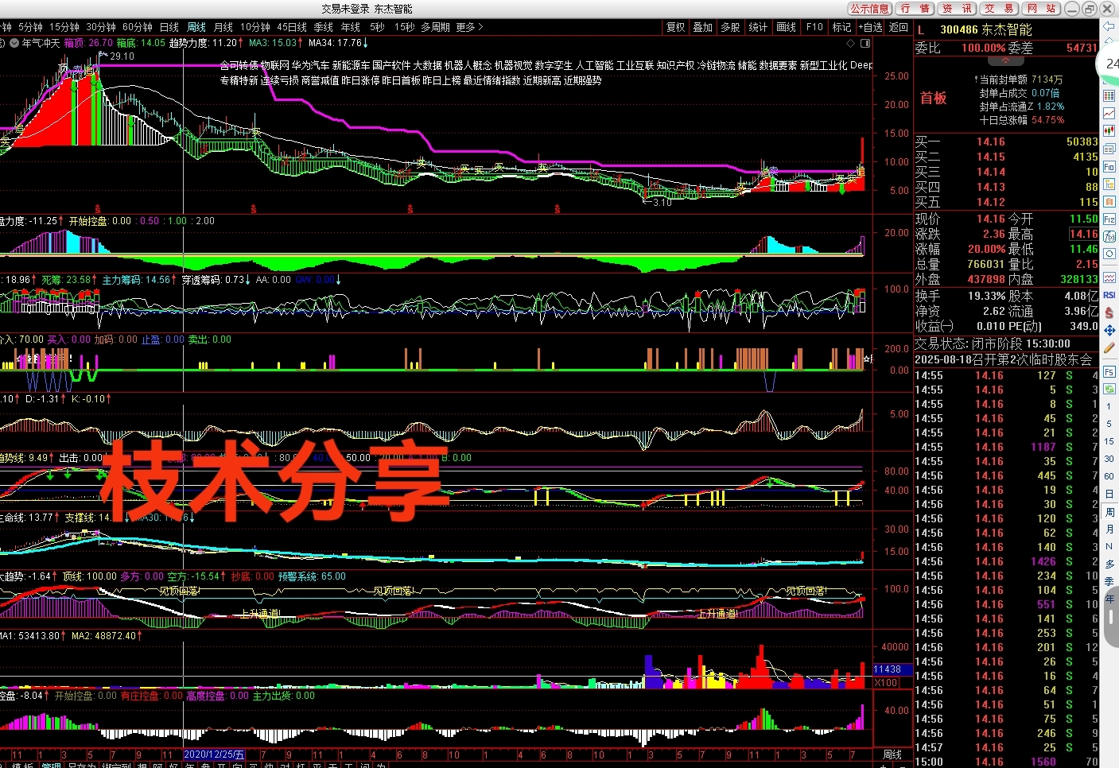This screenshot has height=768, width=1119.
Task: Select 月 monthly period in right sidebar
Action: (1109, 529)
